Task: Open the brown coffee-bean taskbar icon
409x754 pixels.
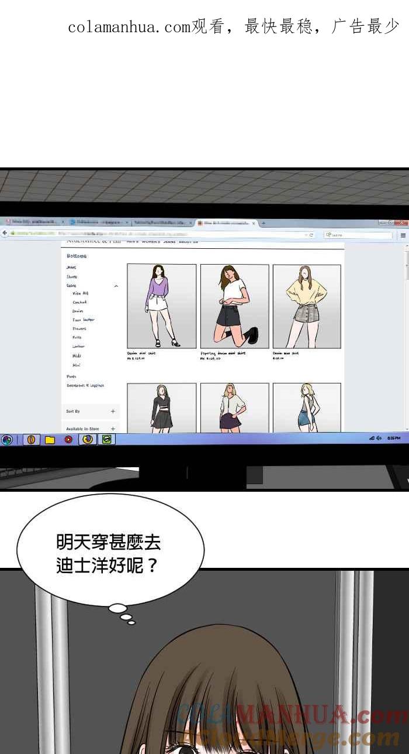Action: (x=32, y=439)
